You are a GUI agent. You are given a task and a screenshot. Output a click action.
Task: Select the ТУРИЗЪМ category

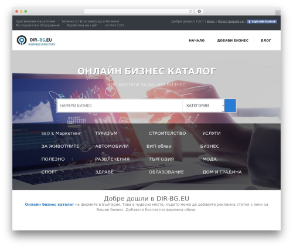click(x=106, y=133)
